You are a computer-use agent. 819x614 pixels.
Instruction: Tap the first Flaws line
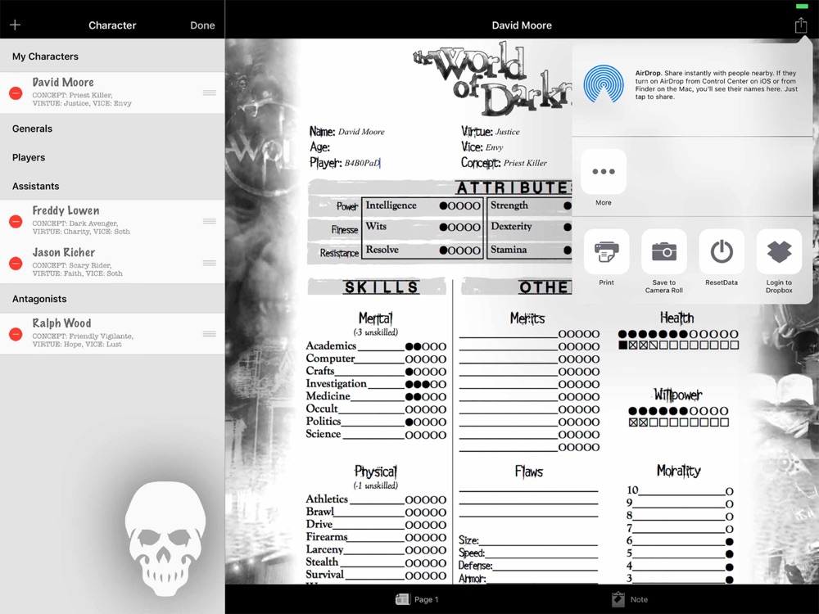(x=528, y=488)
